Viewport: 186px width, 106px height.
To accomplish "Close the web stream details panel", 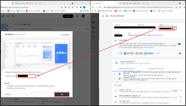I will click(103, 16).
